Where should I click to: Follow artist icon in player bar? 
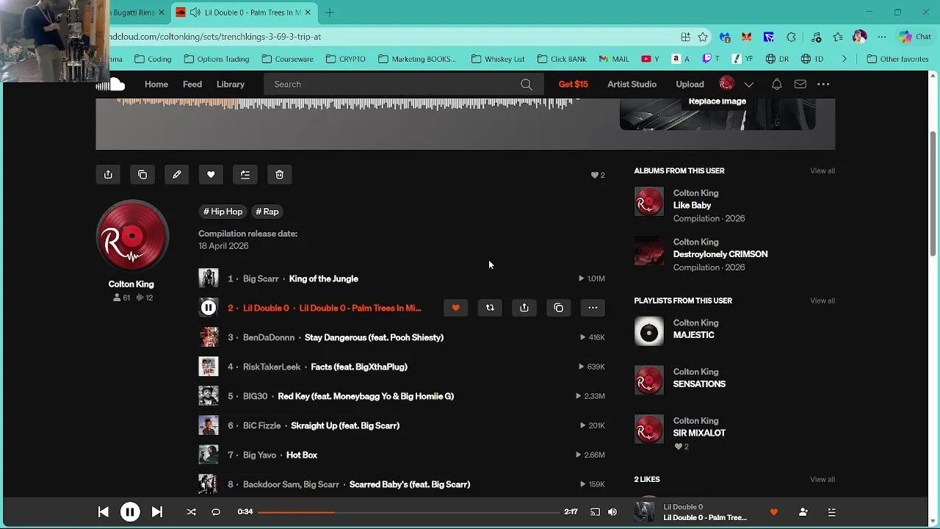(x=803, y=512)
